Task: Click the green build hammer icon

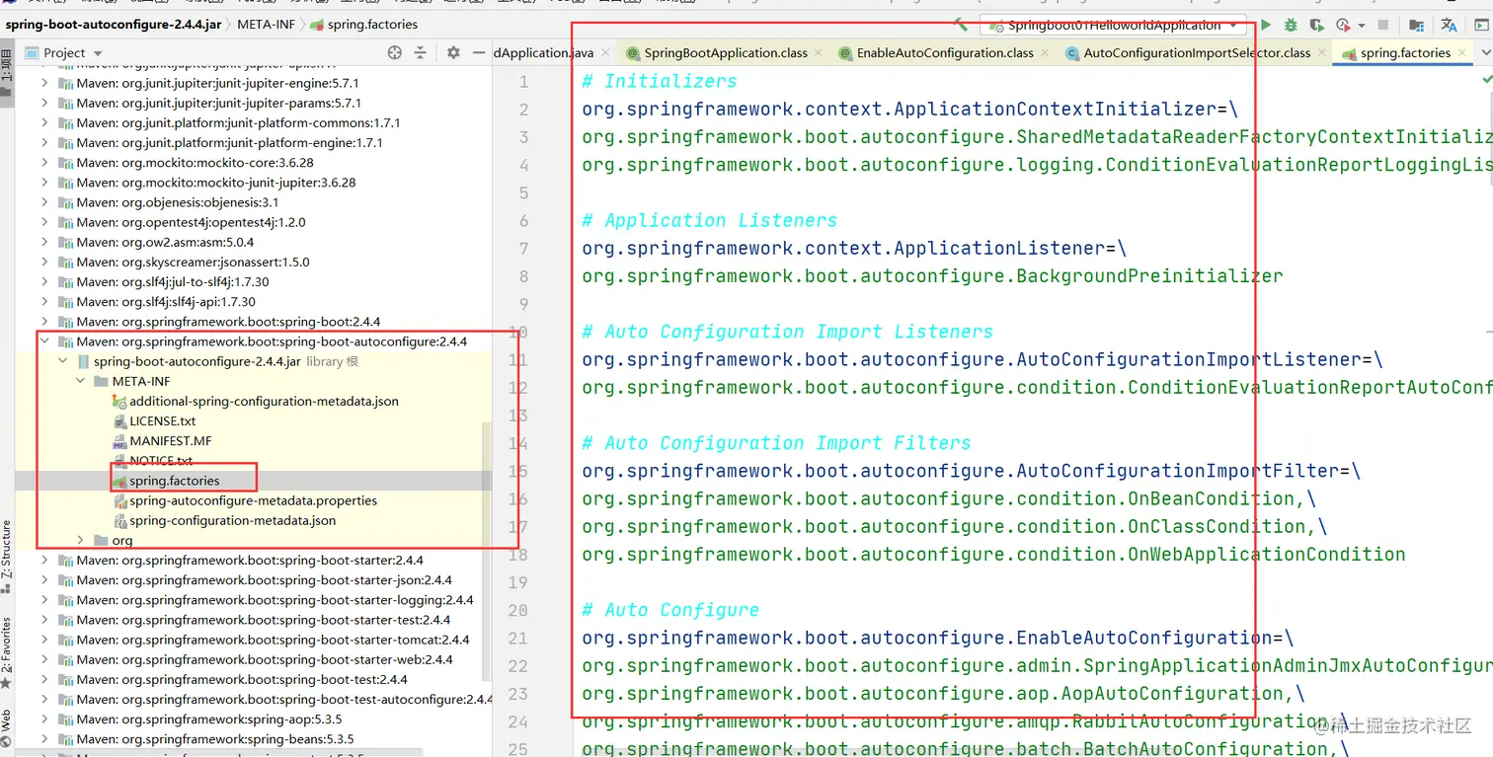Action: [x=961, y=25]
